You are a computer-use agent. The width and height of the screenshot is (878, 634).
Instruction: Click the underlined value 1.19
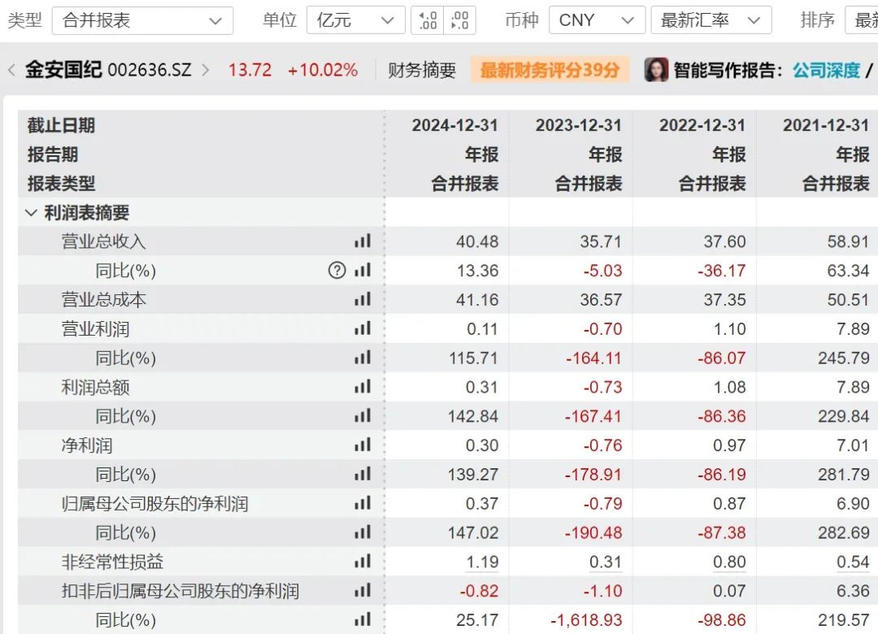pyautogui.click(x=482, y=562)
